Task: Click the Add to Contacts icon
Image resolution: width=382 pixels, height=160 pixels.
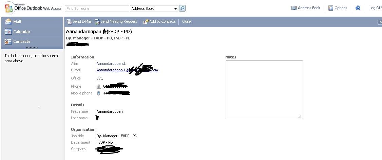Action: [x=146, y=22]
